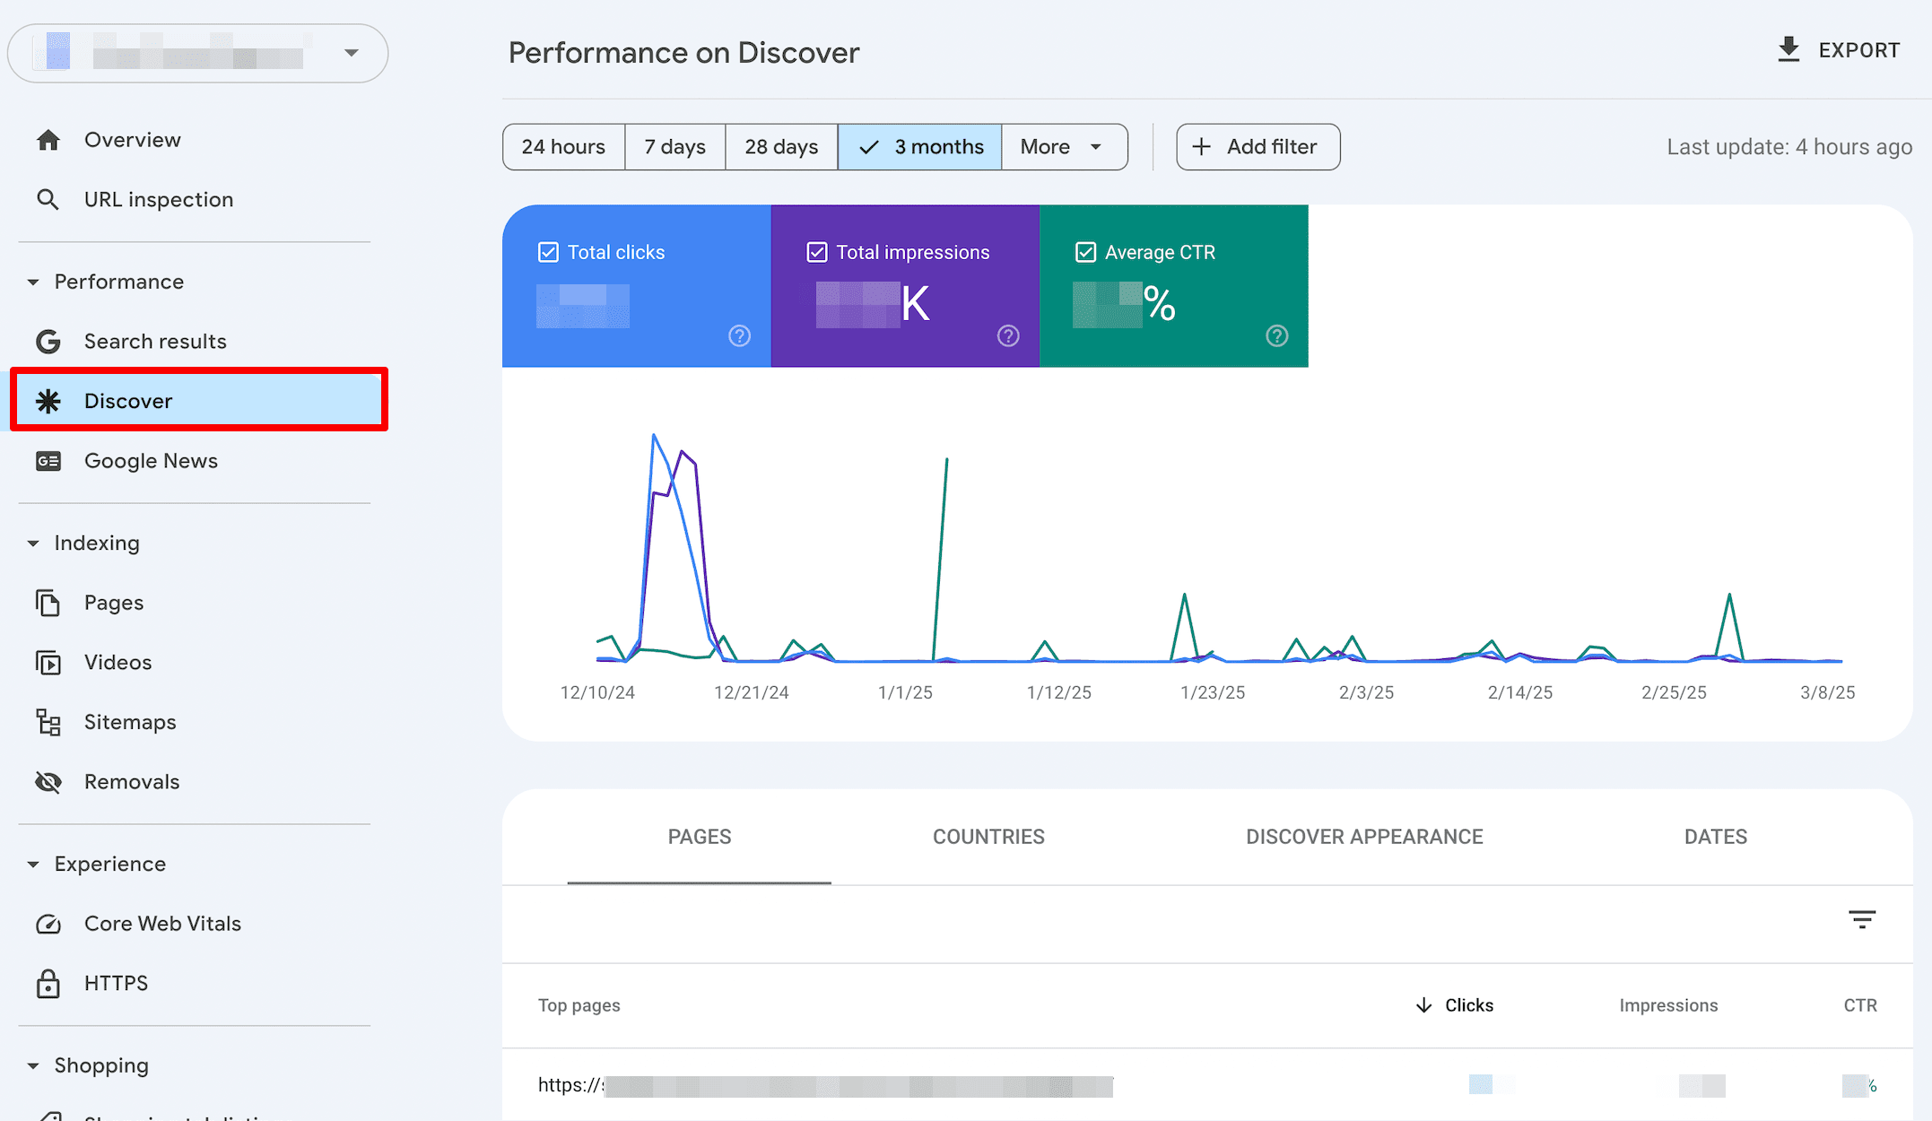Screen dimensions: 1932x1121
Task: Open the Sitemaps report
Action: (x=129, y=722)
